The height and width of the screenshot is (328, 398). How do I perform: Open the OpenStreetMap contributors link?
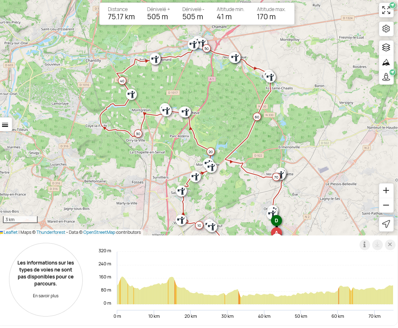coord(99,232)
